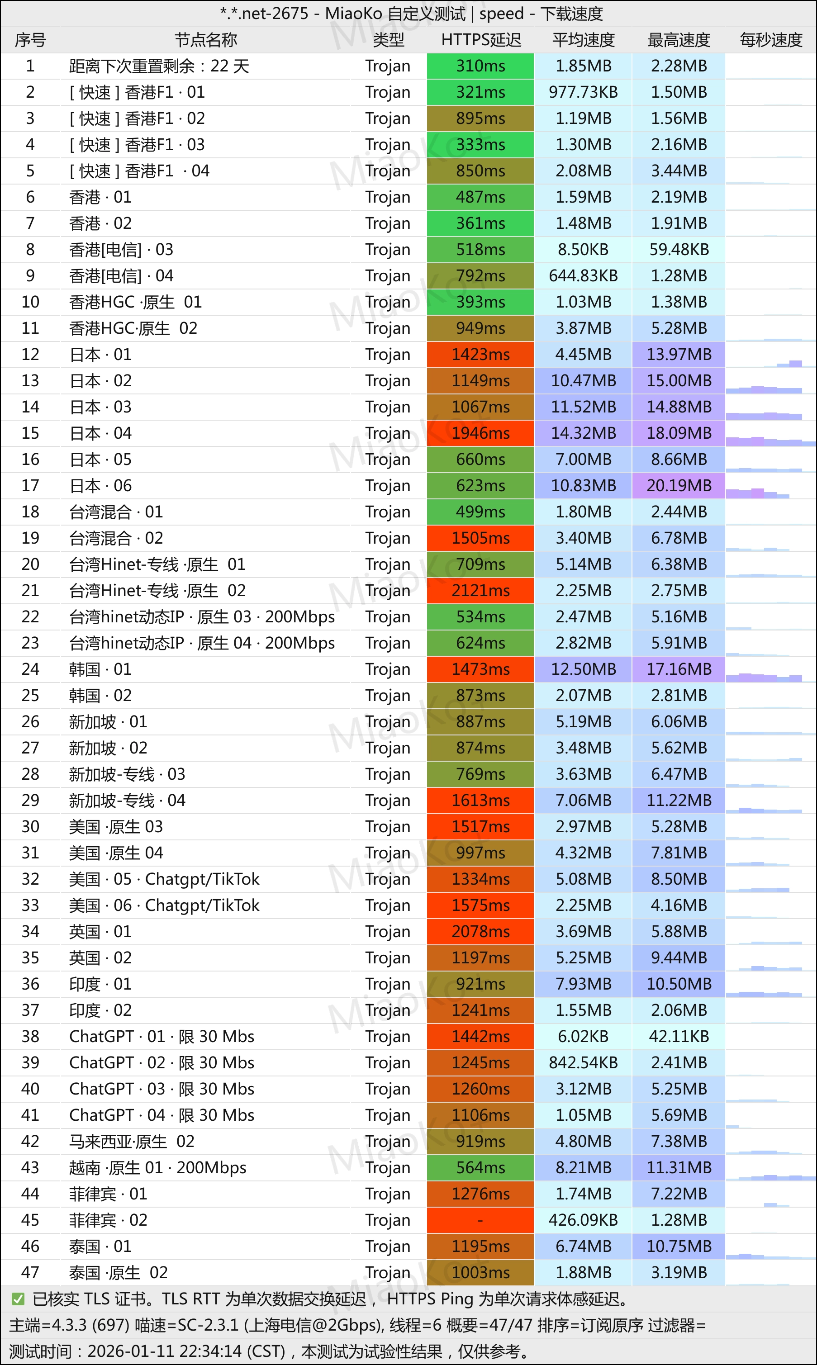Click the red 2121ms latency cell
The image size is (817, 1365).
[x=480, y=591]
